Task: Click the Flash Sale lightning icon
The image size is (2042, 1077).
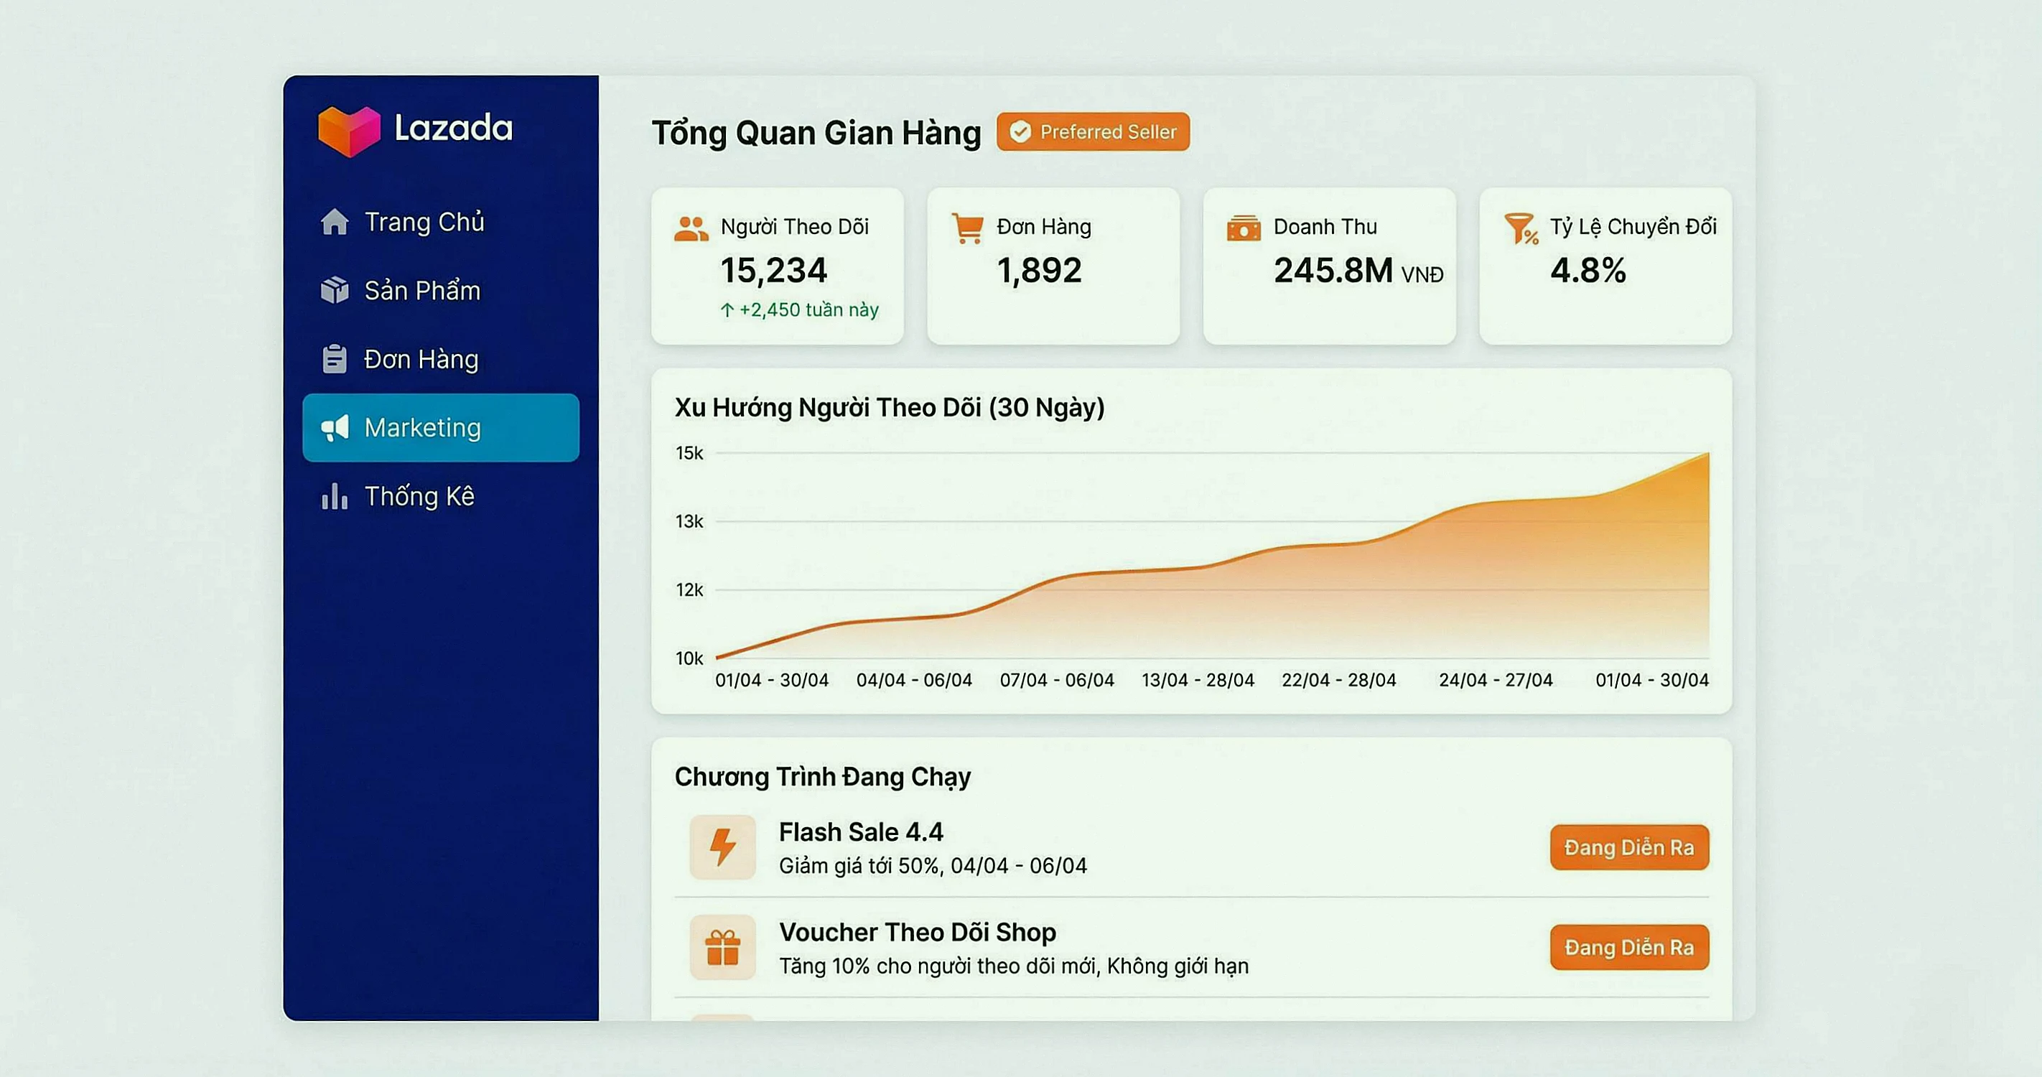Action: 722,847
